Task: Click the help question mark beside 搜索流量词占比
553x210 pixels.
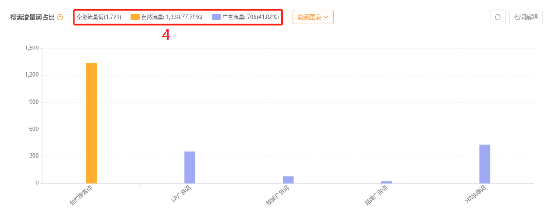Action: [60, 17]
